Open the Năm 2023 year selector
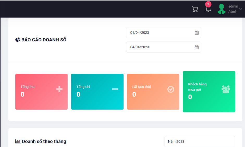245x147 pixels. tap(200, 142)
